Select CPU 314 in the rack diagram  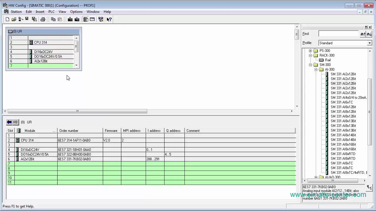(41, 42)
